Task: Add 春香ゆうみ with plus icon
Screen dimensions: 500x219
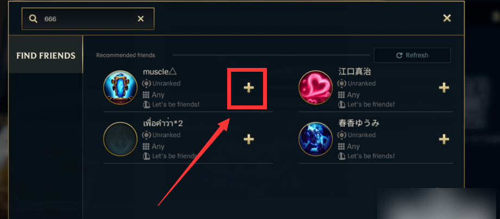Action: (x=444, y=139)
